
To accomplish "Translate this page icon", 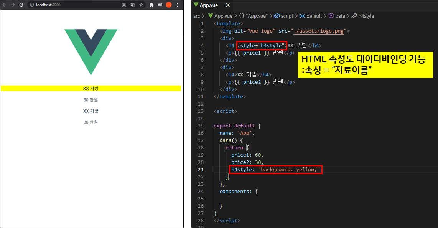I will [x=132, y=5].
